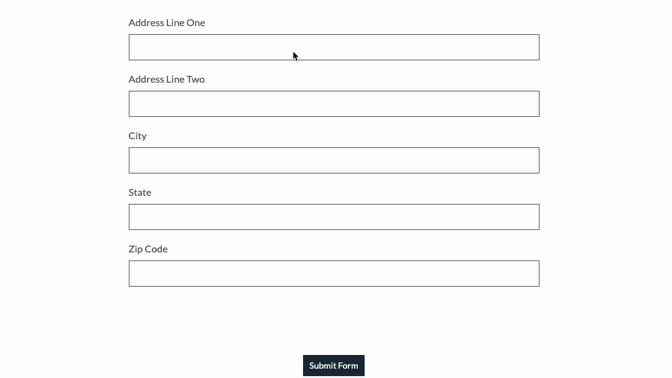Click inside the Address Line Two input field

point(334,104)
